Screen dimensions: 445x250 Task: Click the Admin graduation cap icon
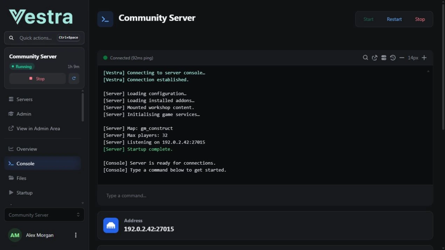point(11,114)
